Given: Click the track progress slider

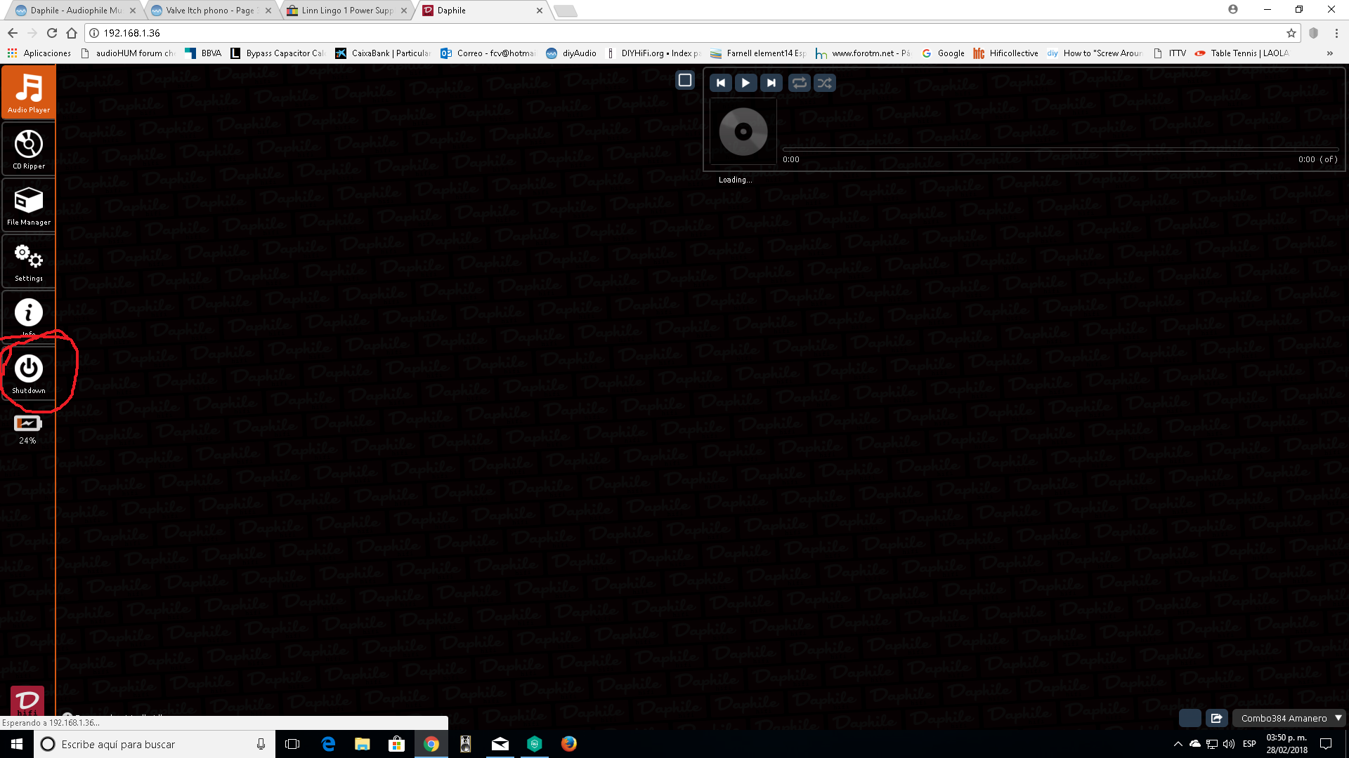Looking at the screenshot, I should [x=1060, y=149].
